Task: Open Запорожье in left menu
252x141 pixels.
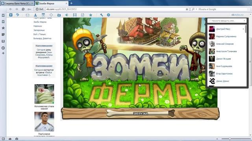Action: click(39, 30)
